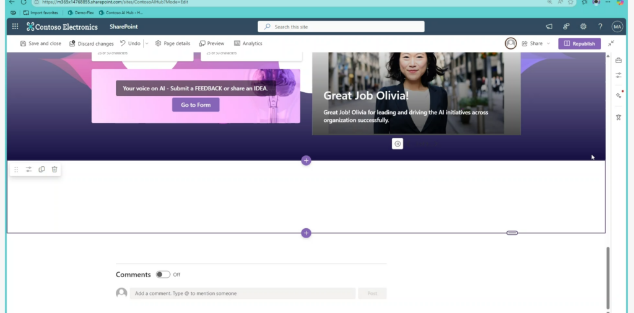
Task: Click the Go to Form button
Action: tap(196, 105)
